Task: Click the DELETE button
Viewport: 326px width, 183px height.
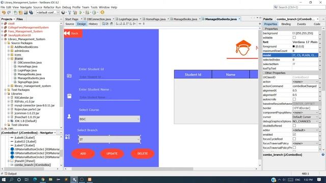Action: (143, 154)
